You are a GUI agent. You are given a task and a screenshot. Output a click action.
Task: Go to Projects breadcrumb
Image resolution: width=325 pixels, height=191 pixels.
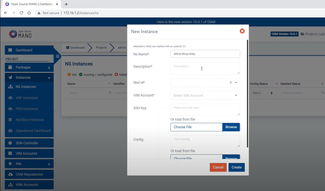(x=101, y=48)
